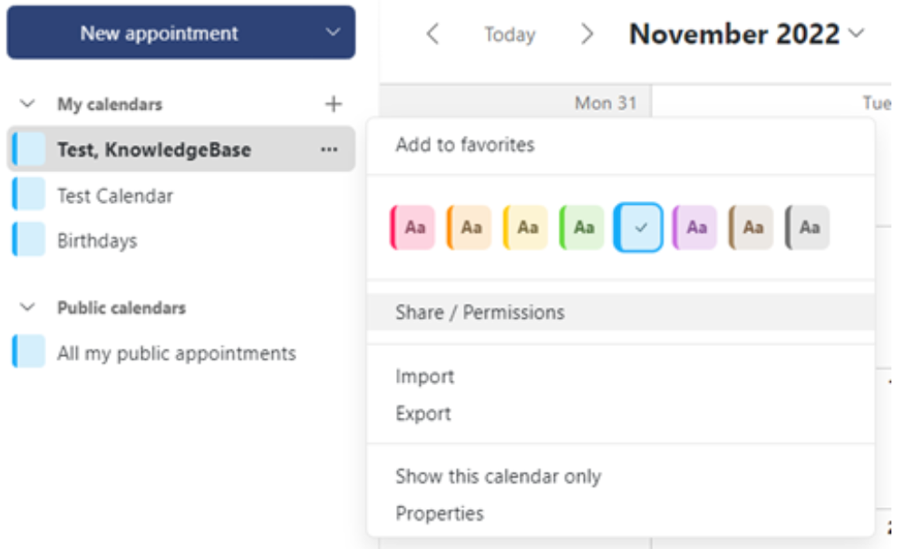Navigate to the previous week with the left chevron
Viewport: 903px width, 549px height.
pyautogui.click(x=432, y=34)
